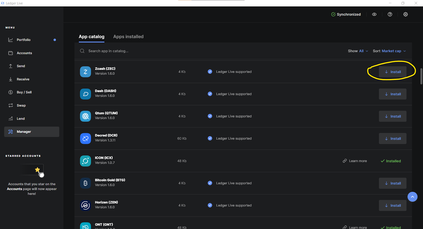Open settings with the gear icon

[405, 15]
